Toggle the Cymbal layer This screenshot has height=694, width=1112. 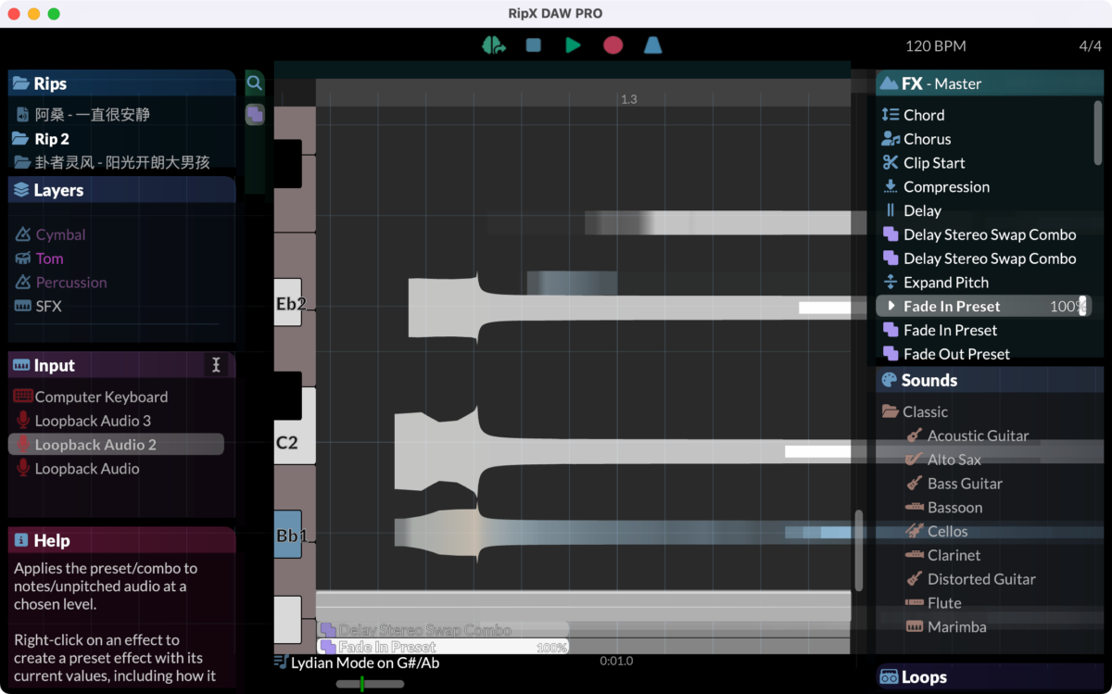pyautogui.click(x=50, y=234)
